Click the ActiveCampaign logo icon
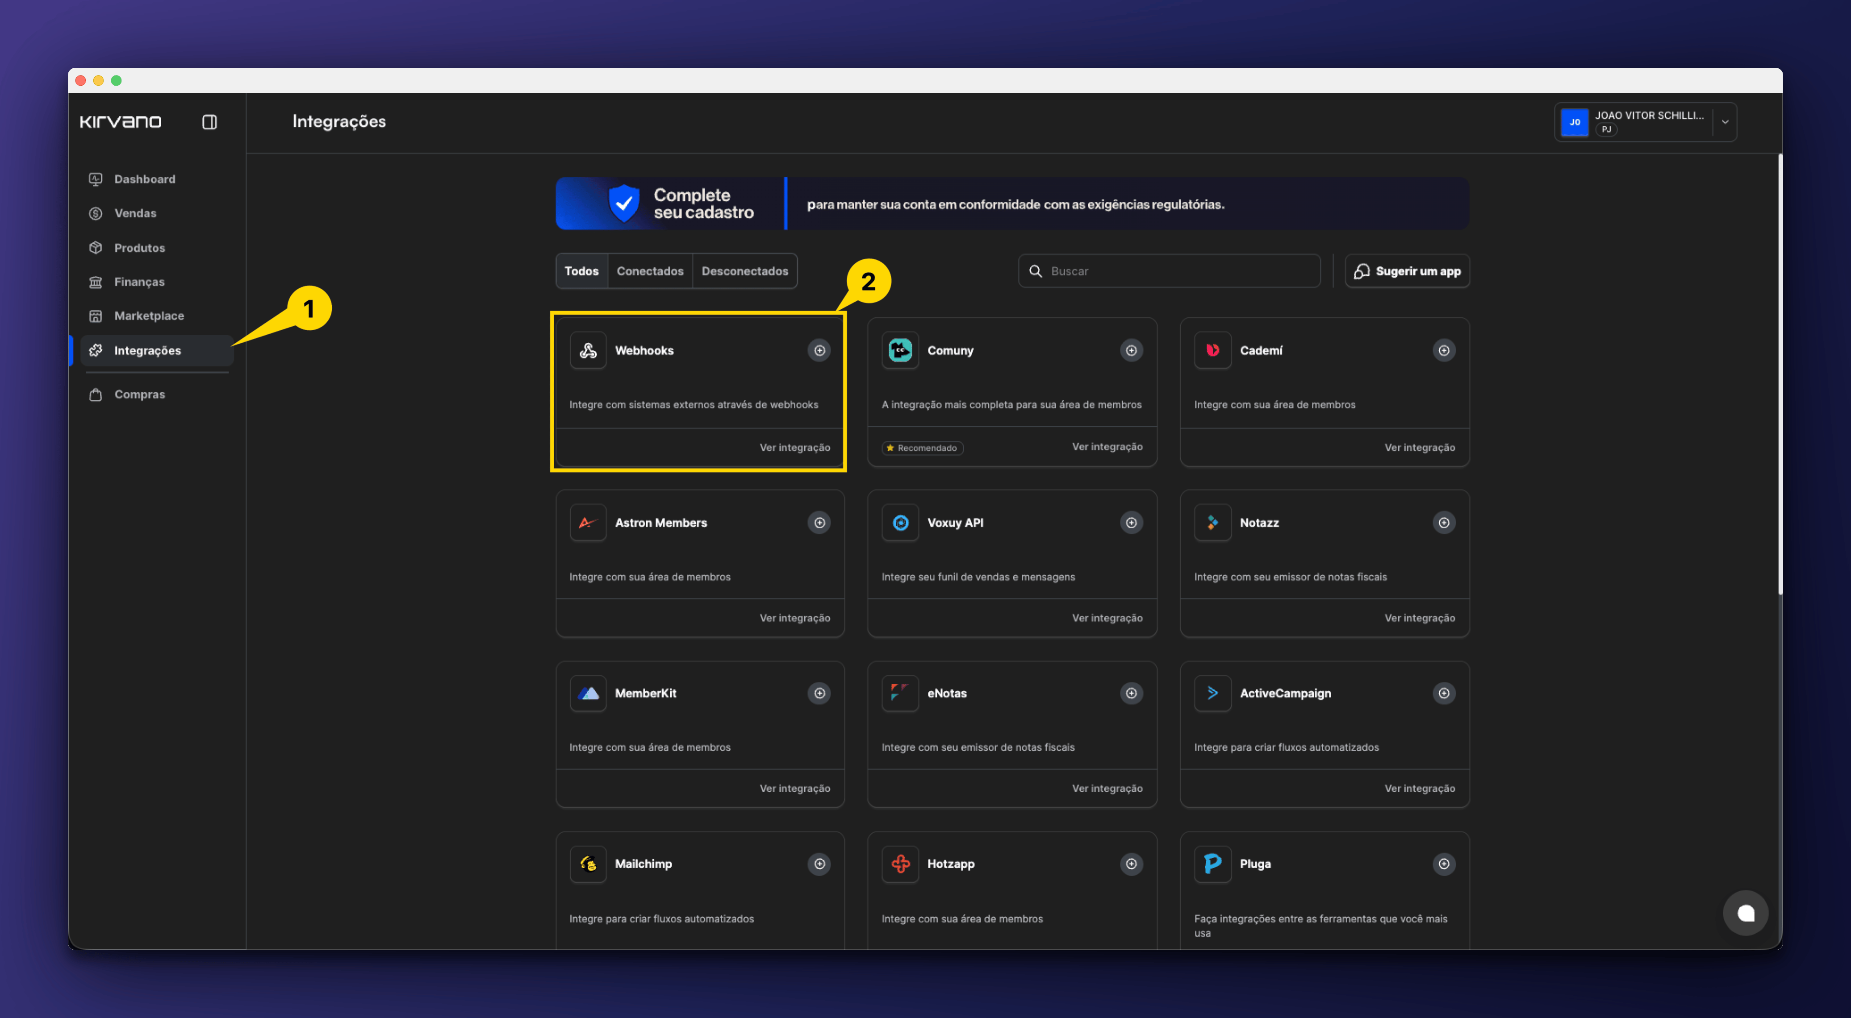This screenshot has height=1018, width=1851. (1213, 694)
